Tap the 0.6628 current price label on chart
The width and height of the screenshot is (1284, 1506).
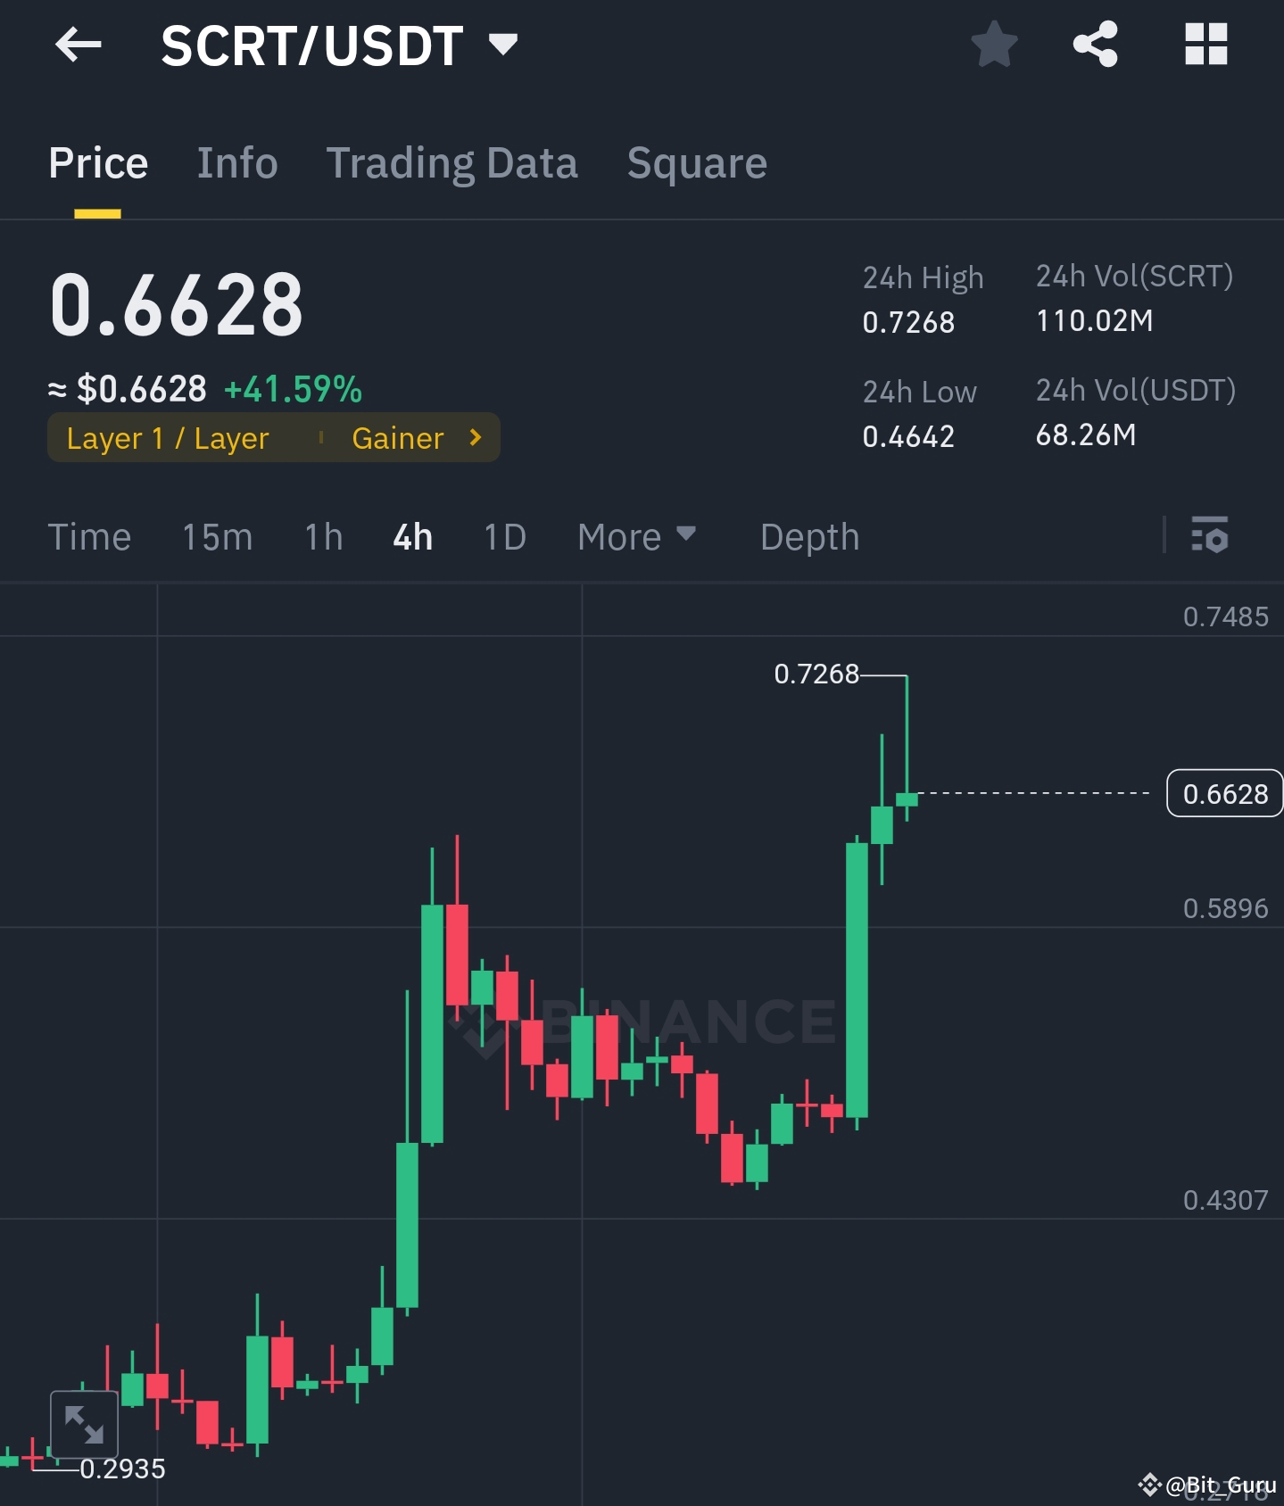1223,793
